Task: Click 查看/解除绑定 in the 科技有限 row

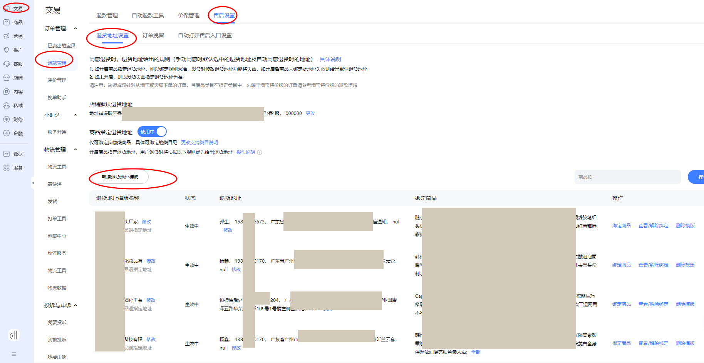Action: [653, 343]
